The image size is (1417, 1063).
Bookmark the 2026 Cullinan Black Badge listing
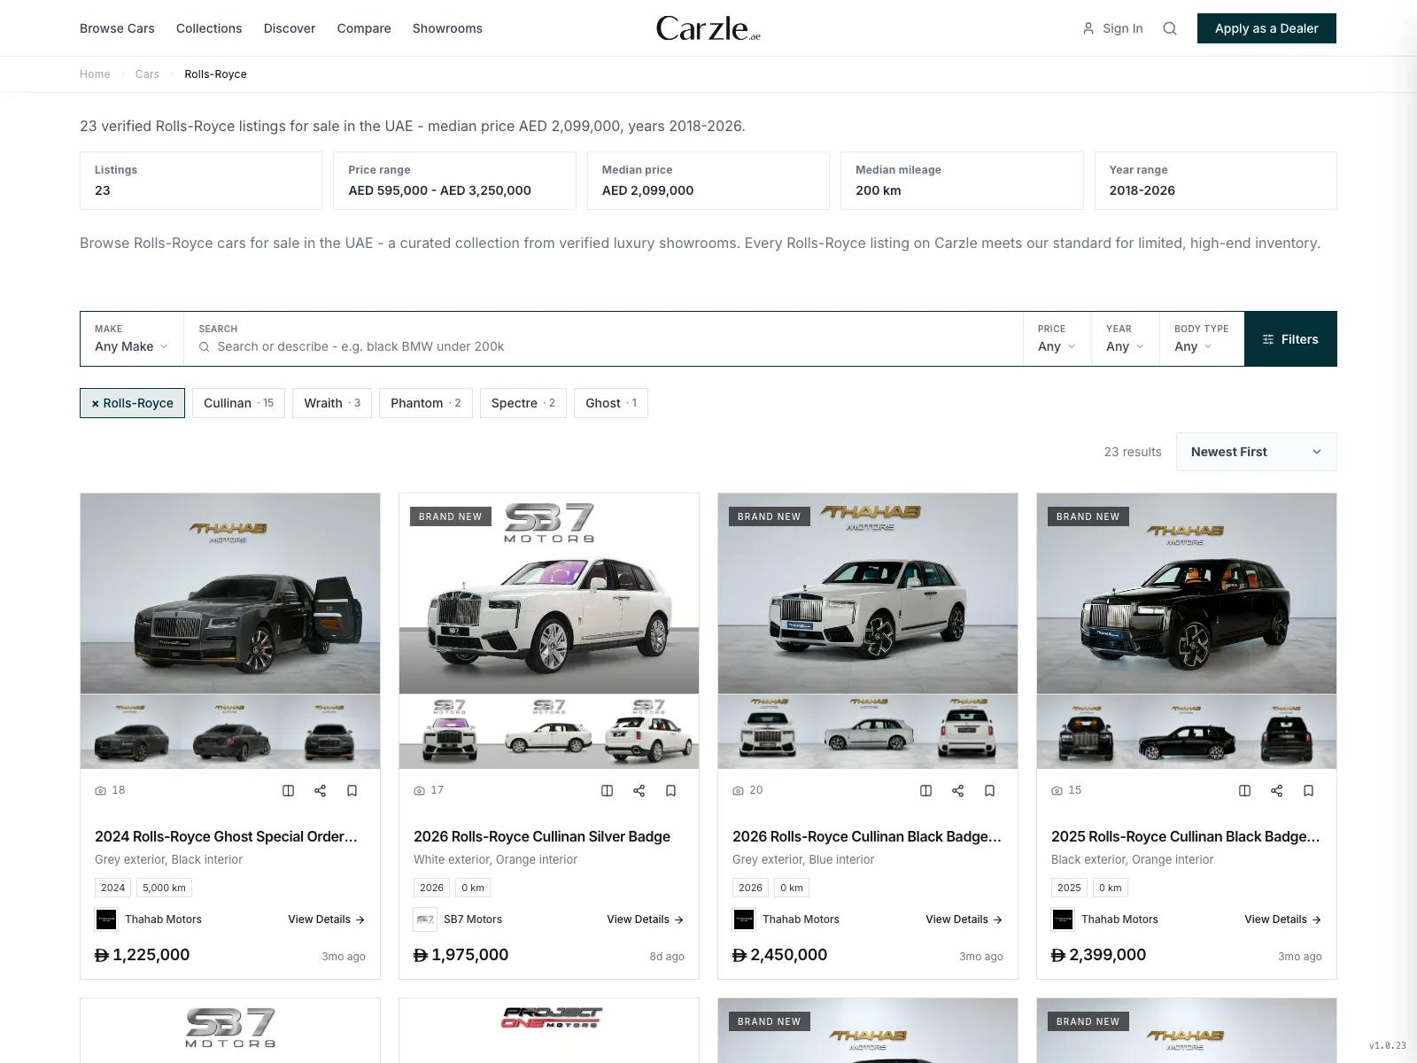click(989, 790)
